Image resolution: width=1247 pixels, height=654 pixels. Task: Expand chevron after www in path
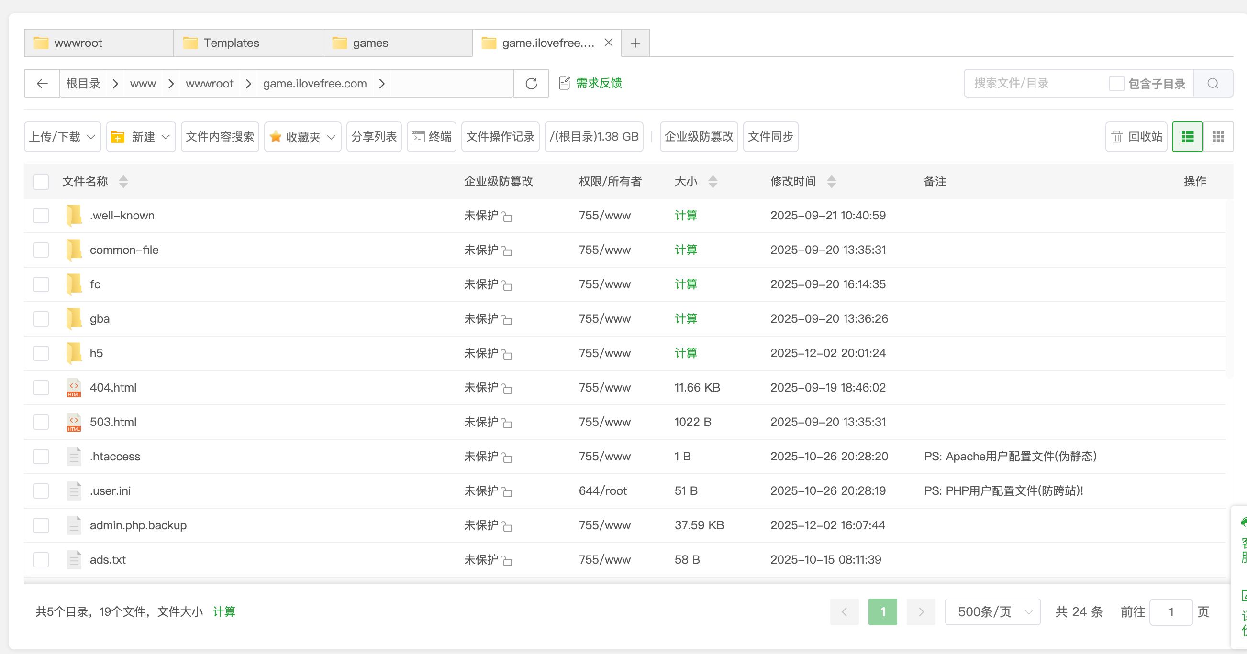pyautogui.click(x=171, y=84)
